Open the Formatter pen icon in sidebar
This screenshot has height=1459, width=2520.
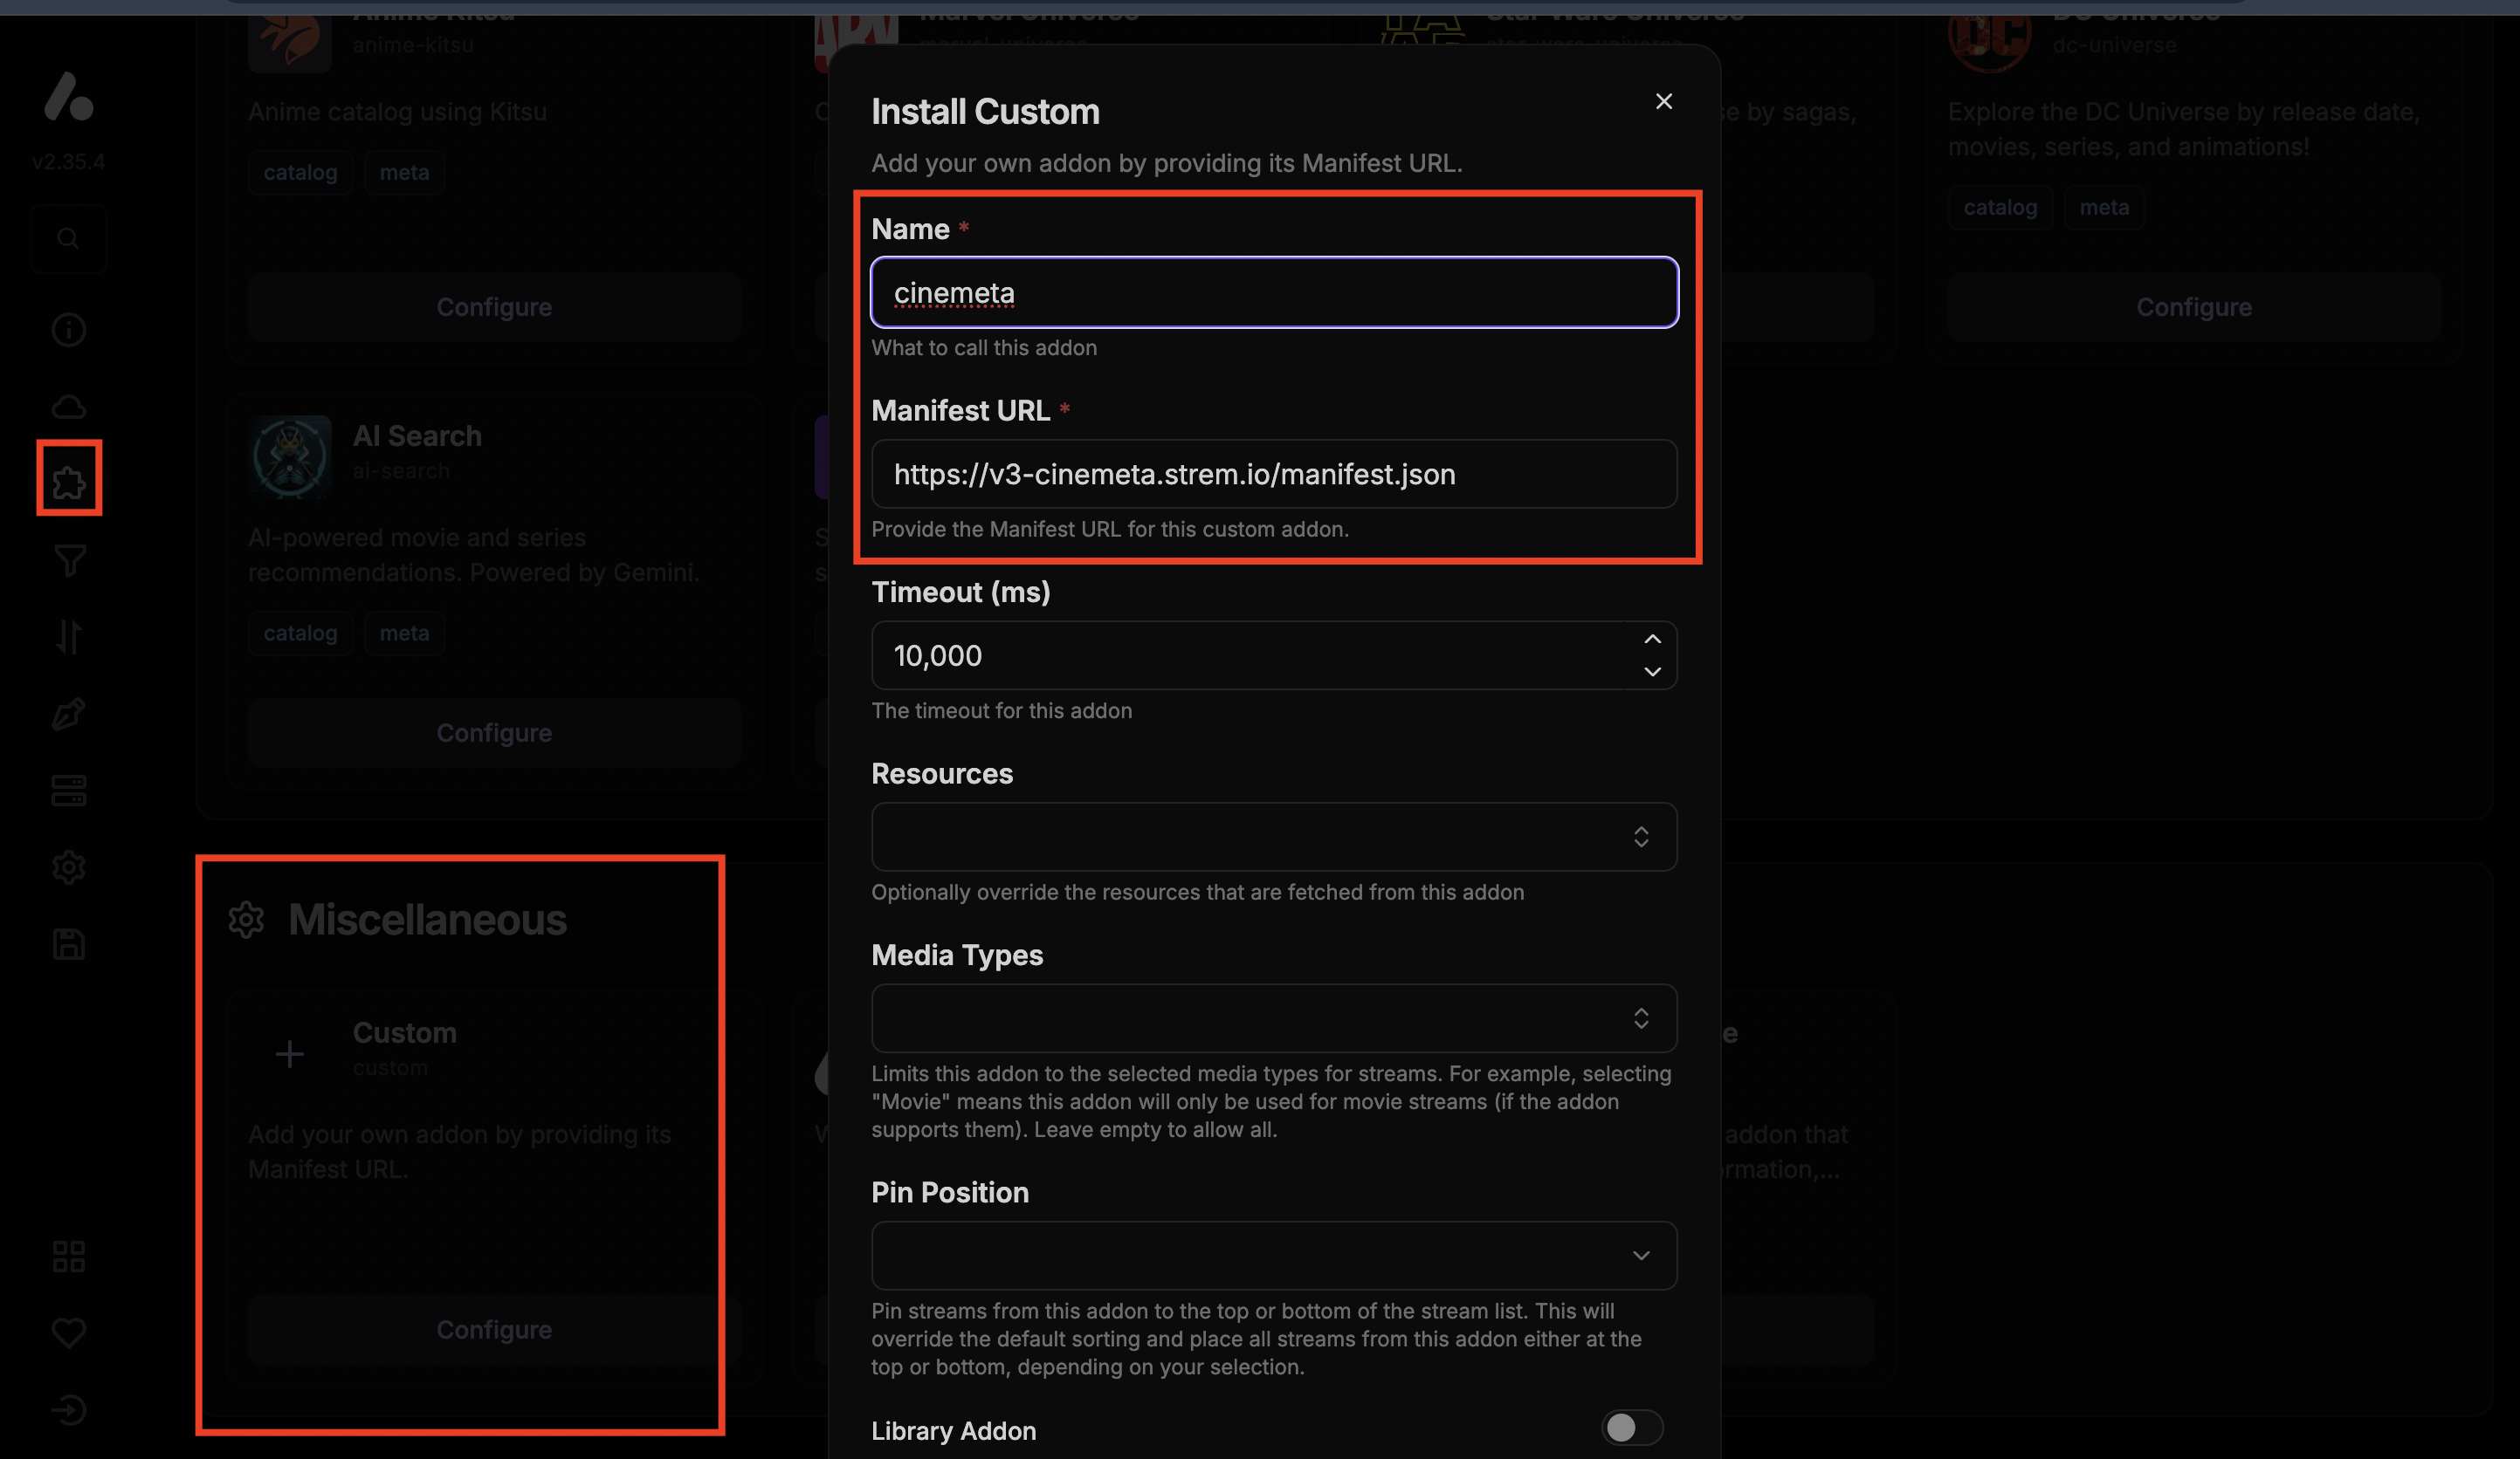pos(68,714)
